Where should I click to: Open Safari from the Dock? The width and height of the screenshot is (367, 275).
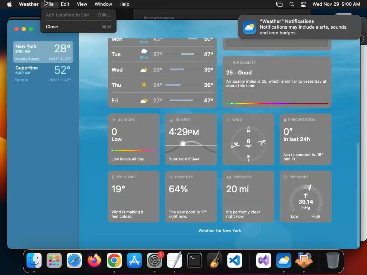[74, 260]
